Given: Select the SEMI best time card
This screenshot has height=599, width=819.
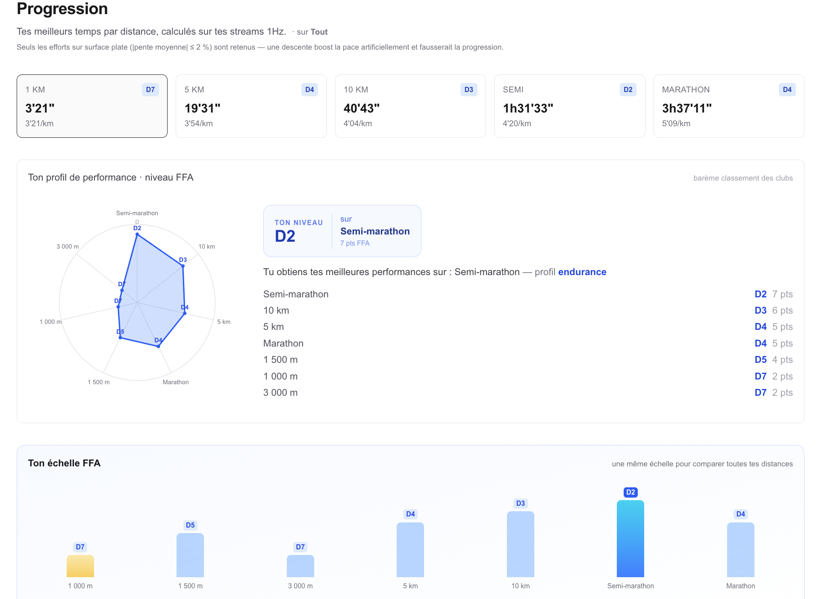Looking at the screenshot, I should [570, 106].
